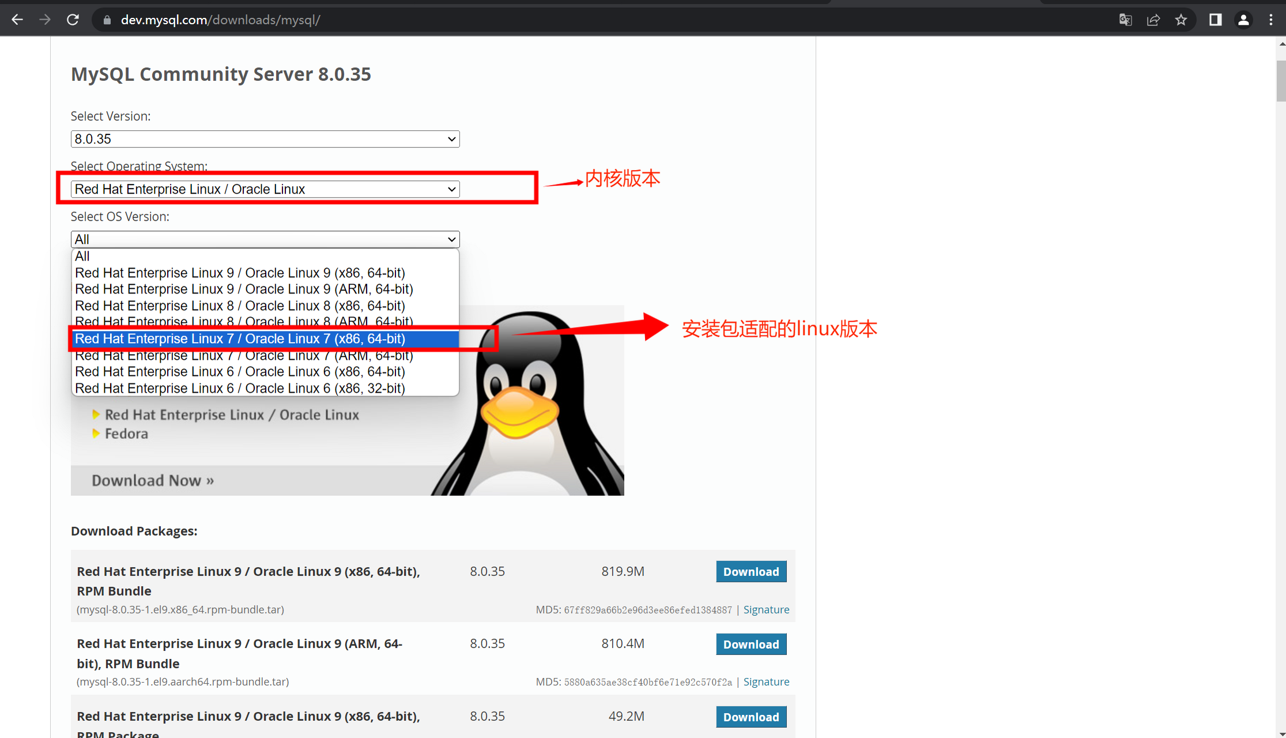The height and width of the screenshot is (738, 1286).
Task: Open the Select Operating System dropdown
Action: (x=265, y=189)
